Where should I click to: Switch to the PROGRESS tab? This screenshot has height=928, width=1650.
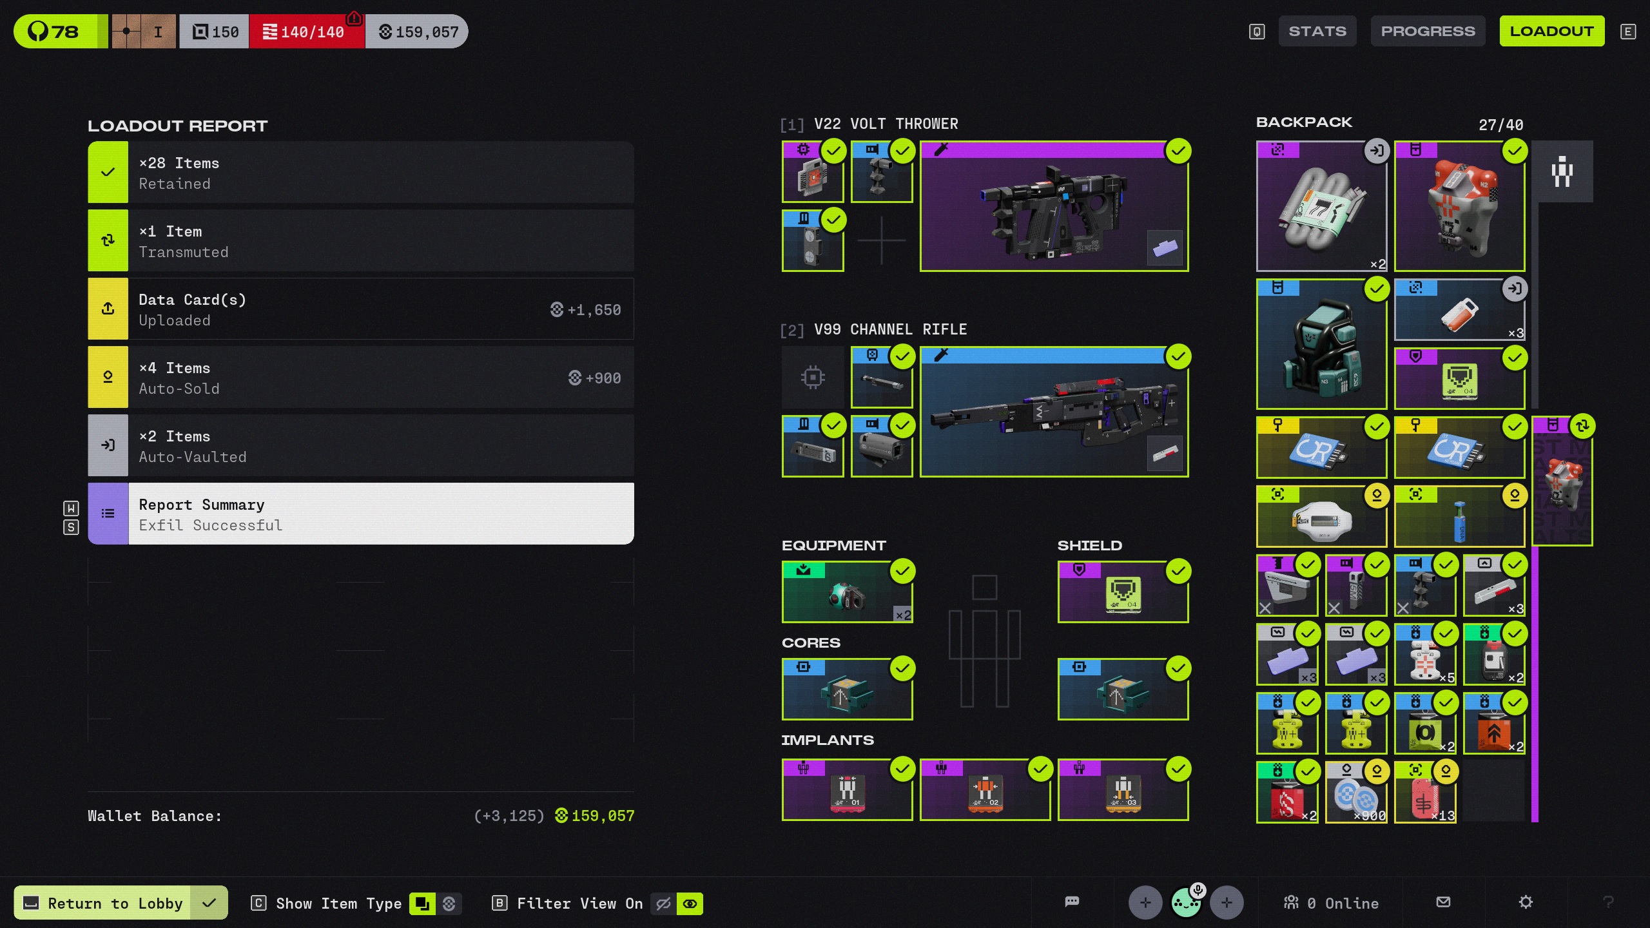point(1428,31)
